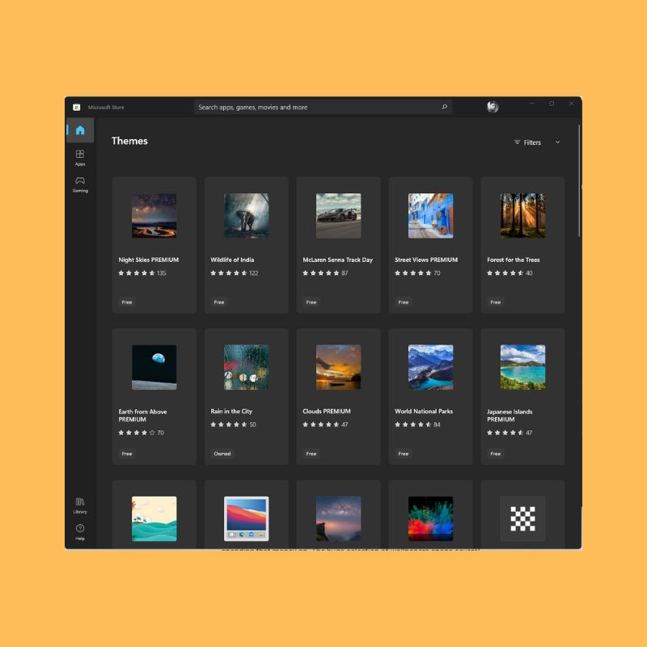Click Free badge on Wildlife of India
647x647 pixels.
(x=219, y=302)
